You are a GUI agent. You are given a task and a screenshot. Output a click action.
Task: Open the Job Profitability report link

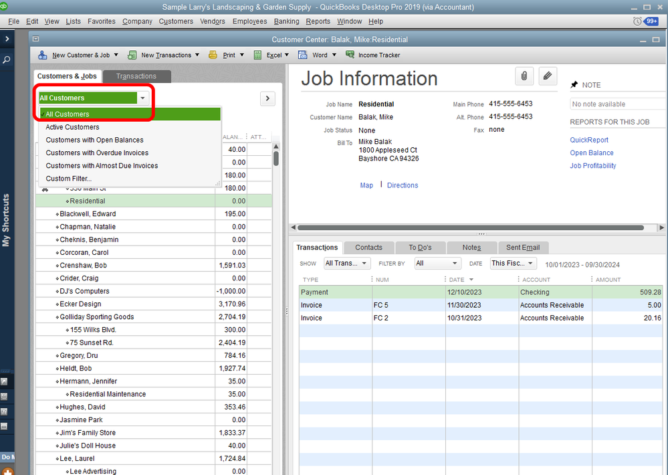tap(592, 165)
